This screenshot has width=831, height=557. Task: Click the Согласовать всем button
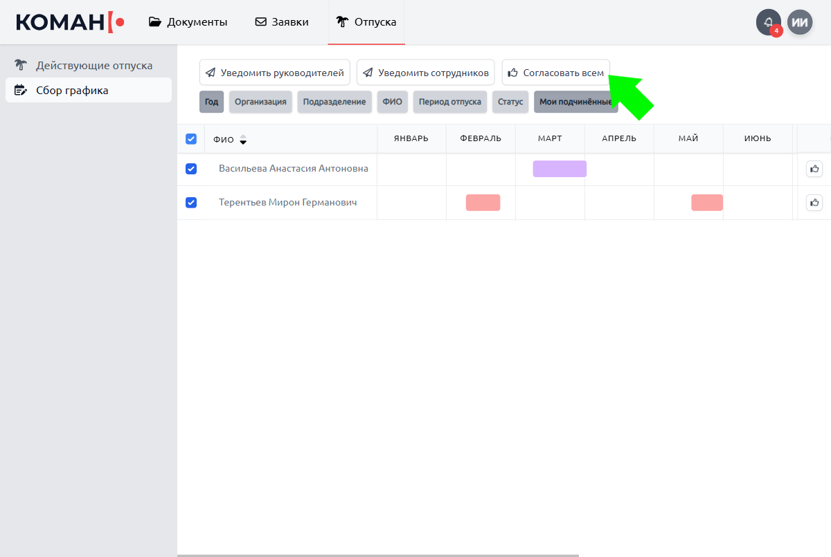[x=555, y=73]
